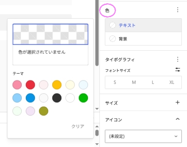Open the 色 panel options menu
Image resolution: width=187 pixels, height=147 pixels.
point(178,10)
